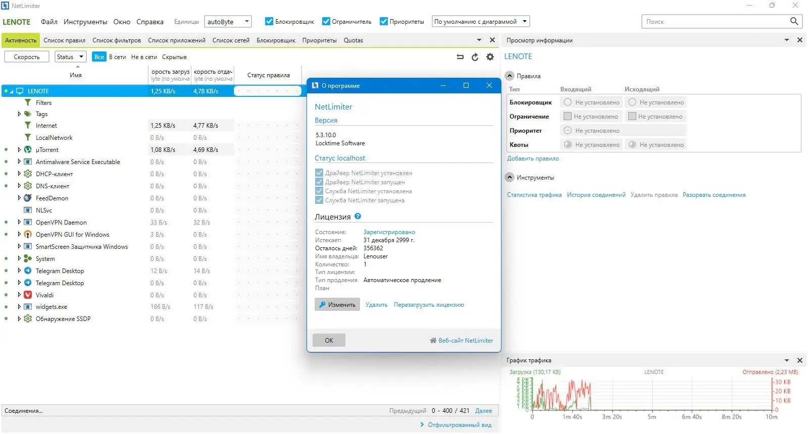Click the widgets.exe application icon

(x=28, y=307)
